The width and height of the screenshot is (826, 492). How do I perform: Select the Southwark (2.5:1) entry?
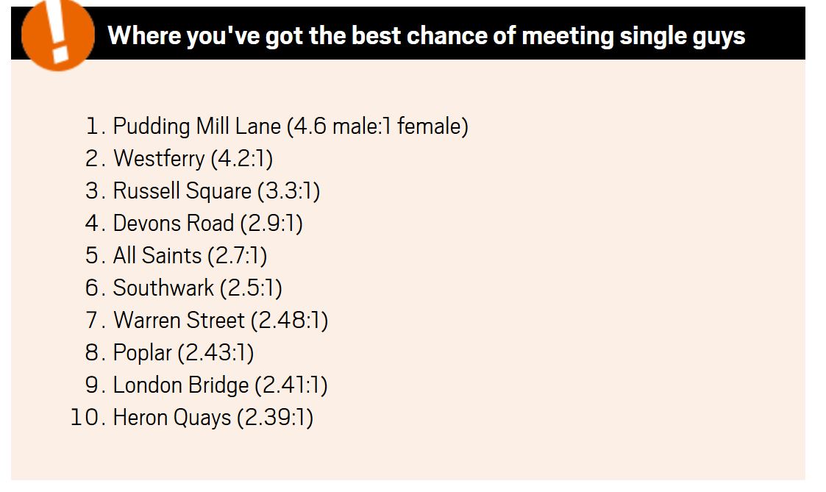tap(198, 288)
